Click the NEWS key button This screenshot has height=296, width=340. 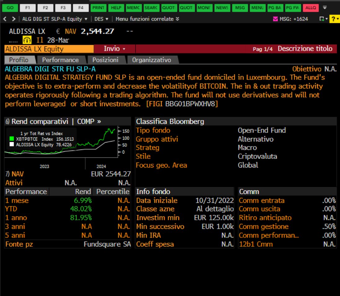[x=222, y=8]
